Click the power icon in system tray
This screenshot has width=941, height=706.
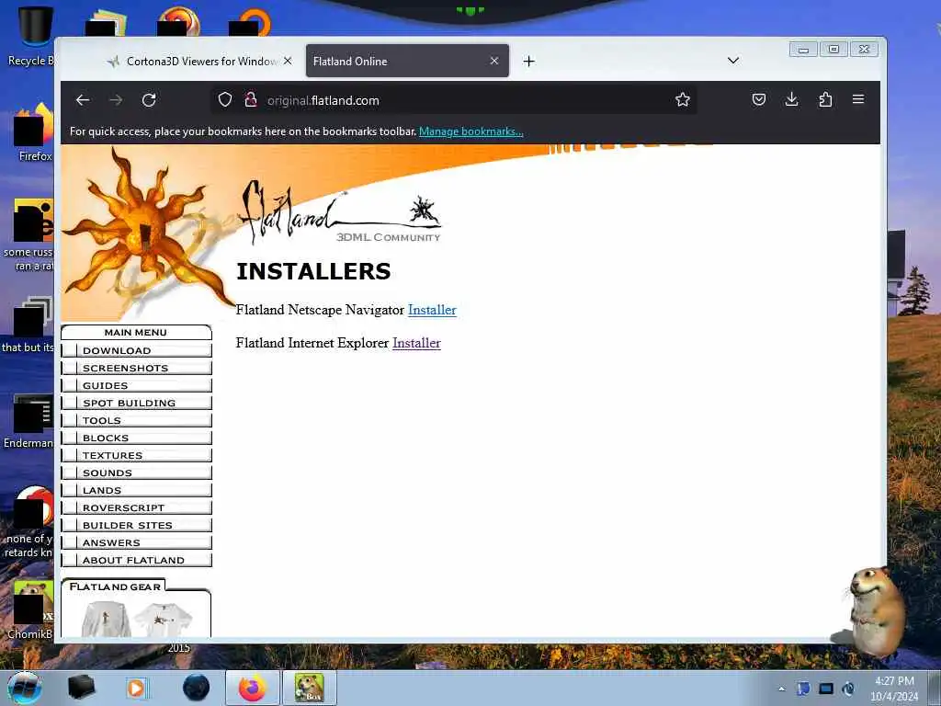coord(848,689)
